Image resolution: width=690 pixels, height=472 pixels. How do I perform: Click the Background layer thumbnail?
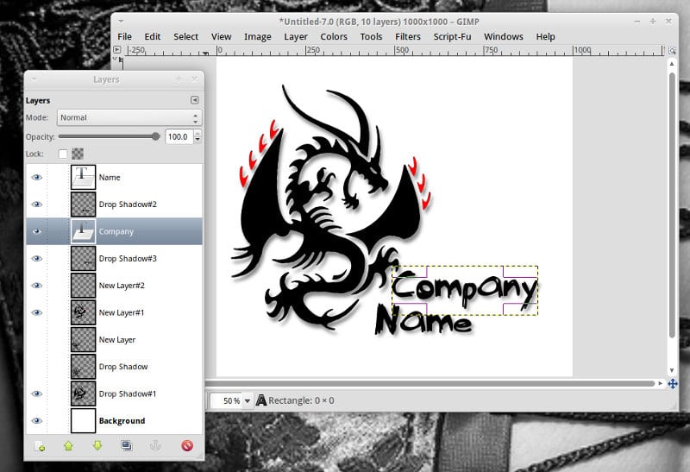[x=83, y=420]
